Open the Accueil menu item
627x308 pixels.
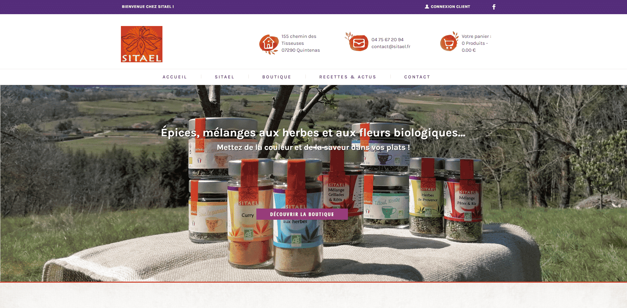pos(175,77)
